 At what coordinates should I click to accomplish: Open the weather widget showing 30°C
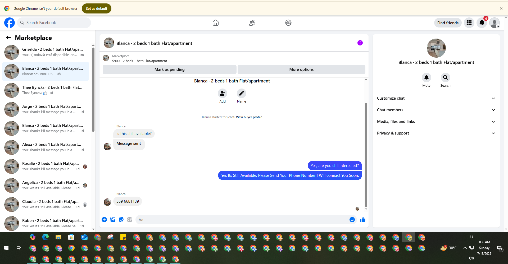click(x=449, y=248)
